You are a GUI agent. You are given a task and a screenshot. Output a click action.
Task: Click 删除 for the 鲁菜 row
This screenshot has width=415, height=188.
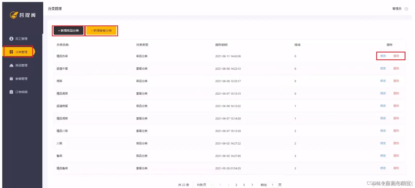point(396,156)
